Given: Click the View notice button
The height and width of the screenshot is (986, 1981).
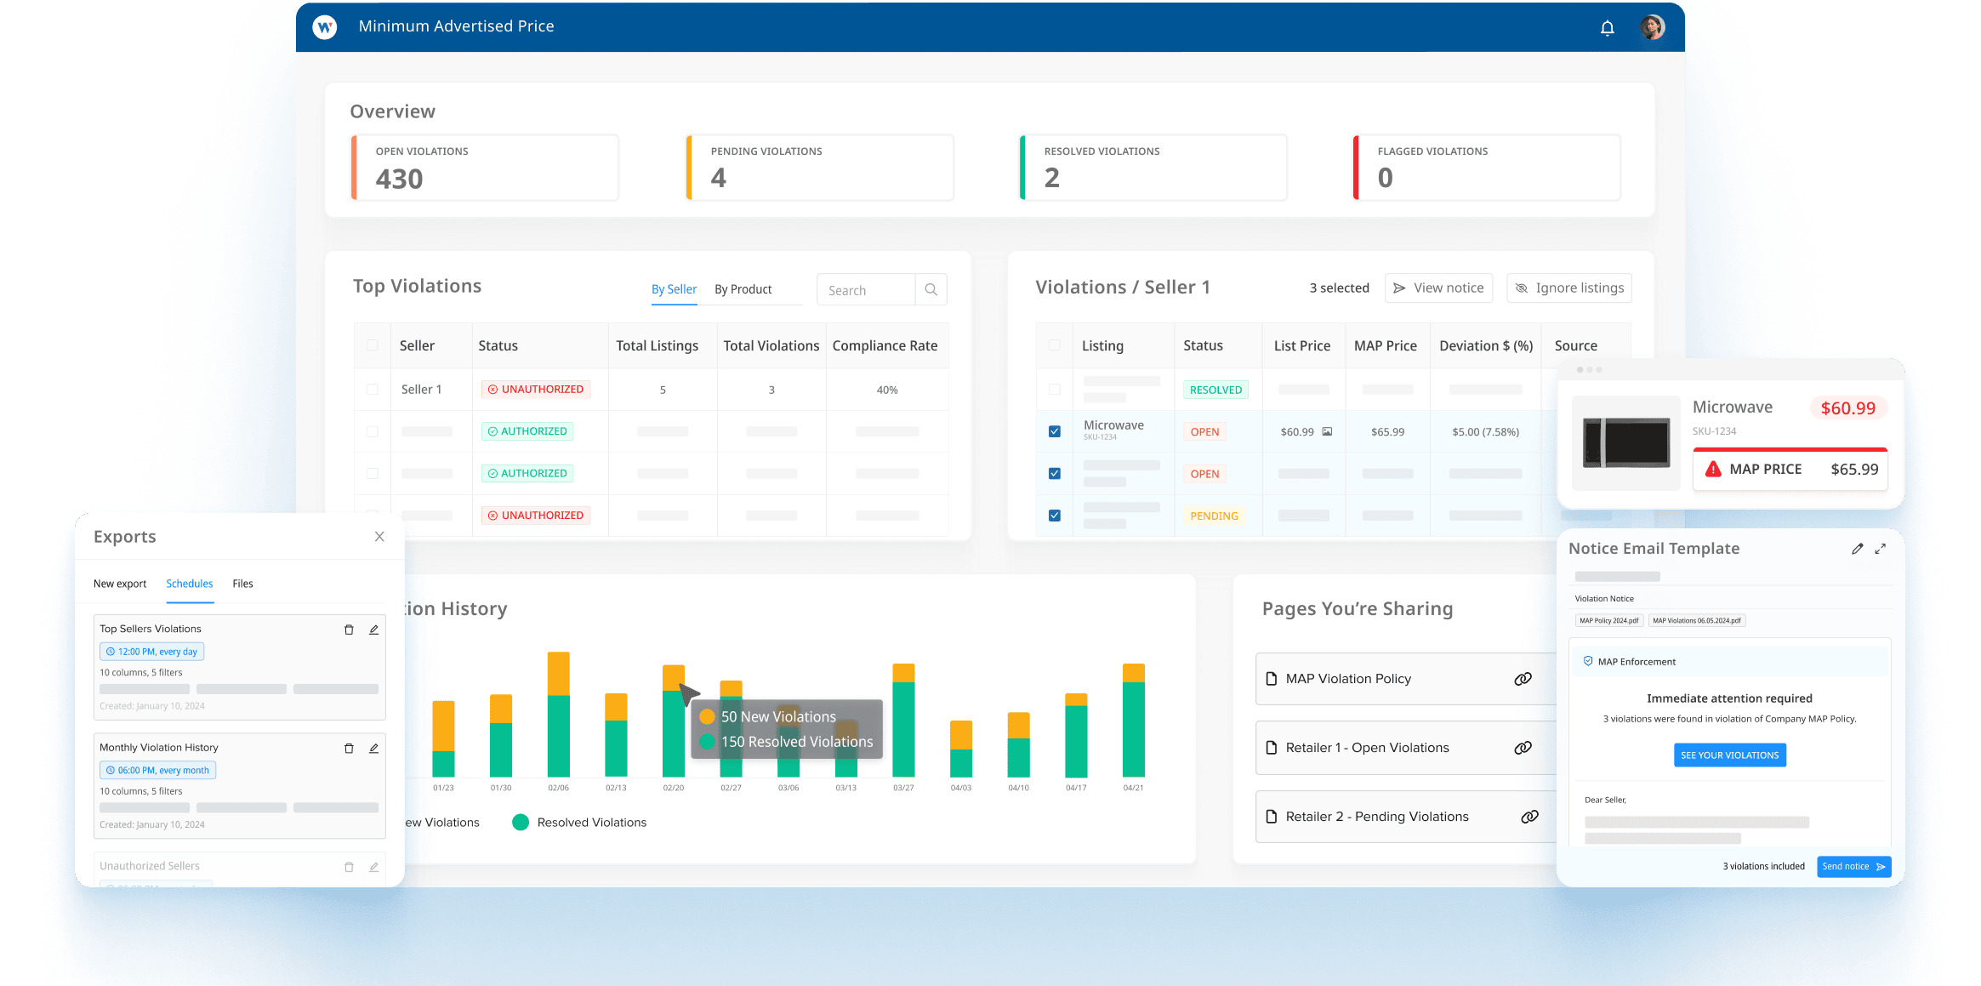Looking at the screenshot, I should click(x=1439, y=288).
